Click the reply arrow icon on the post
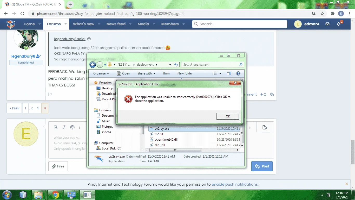Viewport: 355px width, 200px height. (x=272, y=94)
